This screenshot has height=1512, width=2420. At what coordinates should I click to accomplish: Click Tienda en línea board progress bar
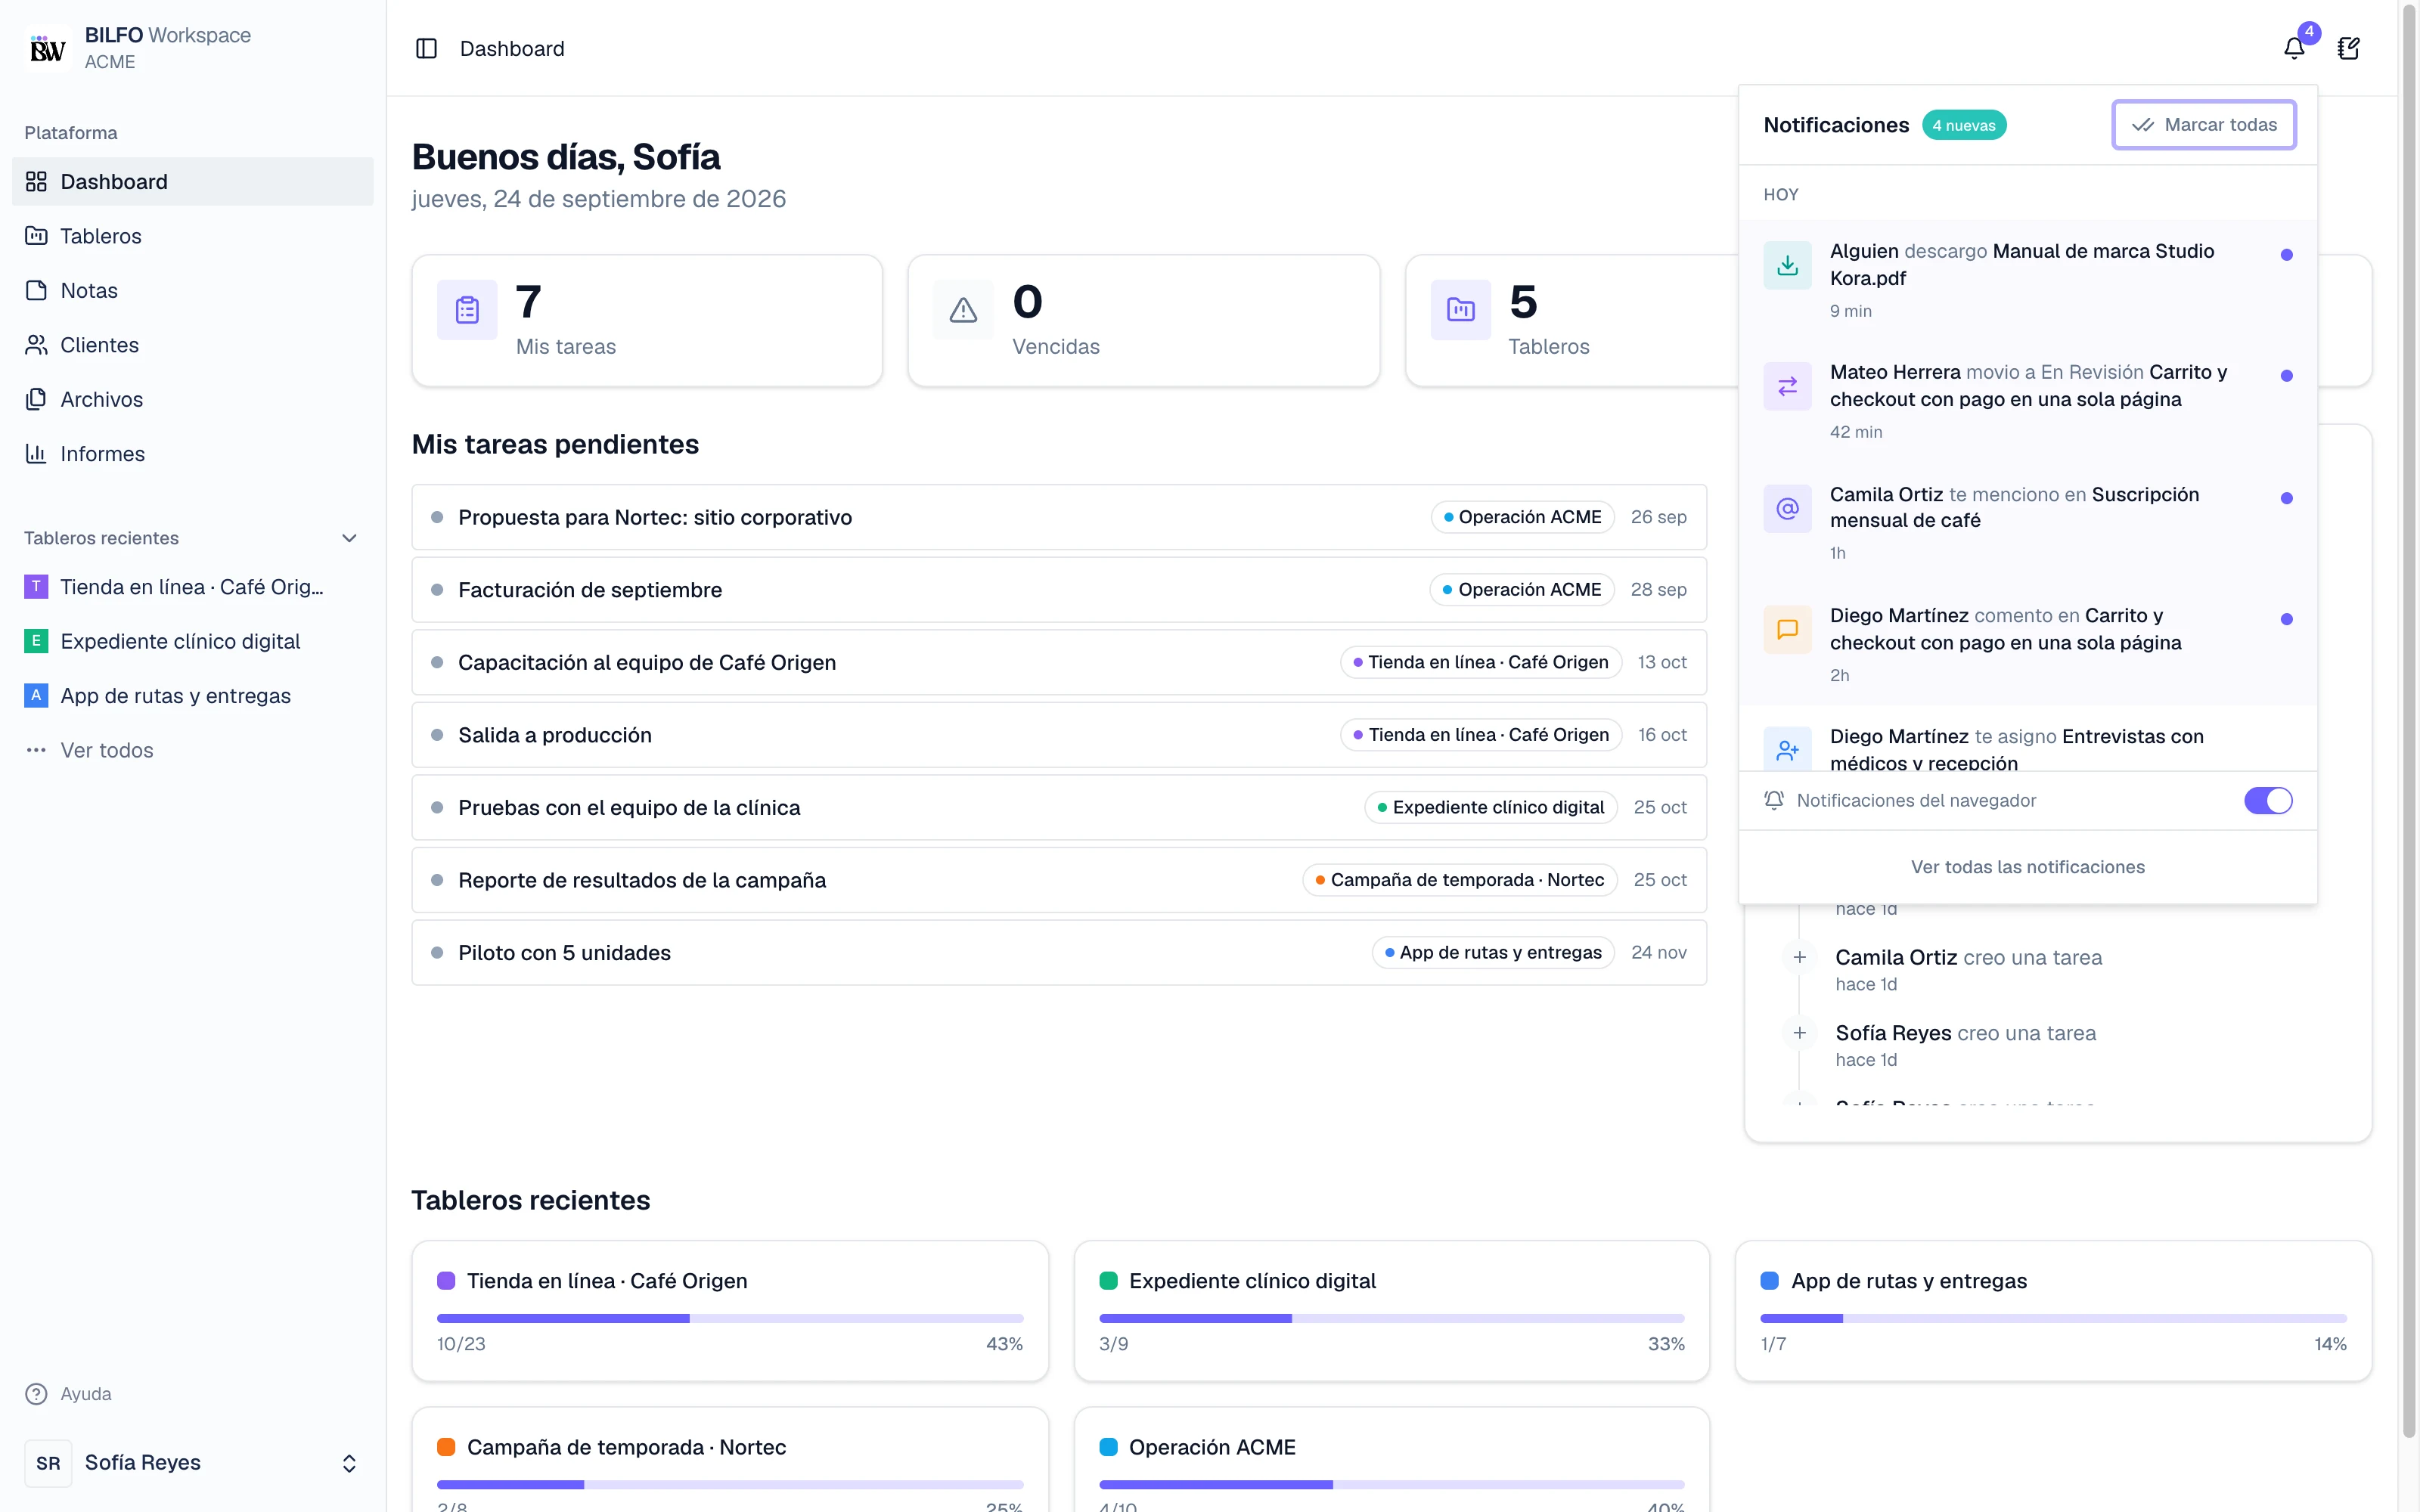tap(730, 1318)
